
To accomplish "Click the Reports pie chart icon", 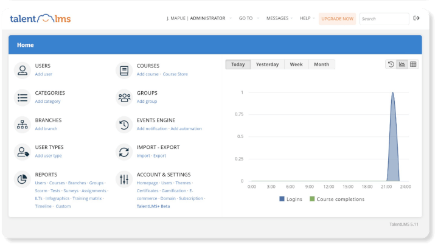I will pyautogui.click(x=23, y=179).
